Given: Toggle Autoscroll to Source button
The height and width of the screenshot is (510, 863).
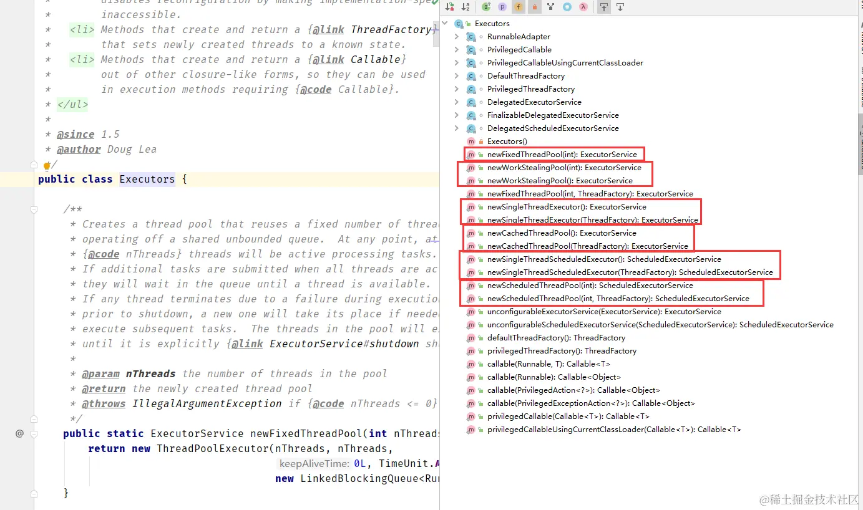Looking at the screenshot, I should [x=604, y=7].
